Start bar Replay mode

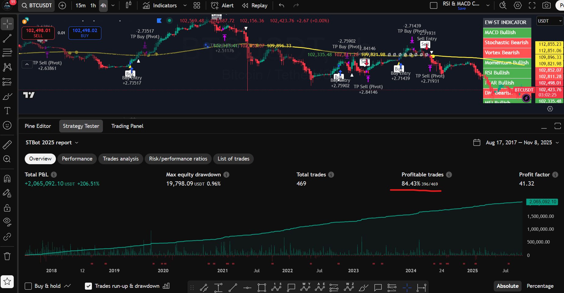255,5
